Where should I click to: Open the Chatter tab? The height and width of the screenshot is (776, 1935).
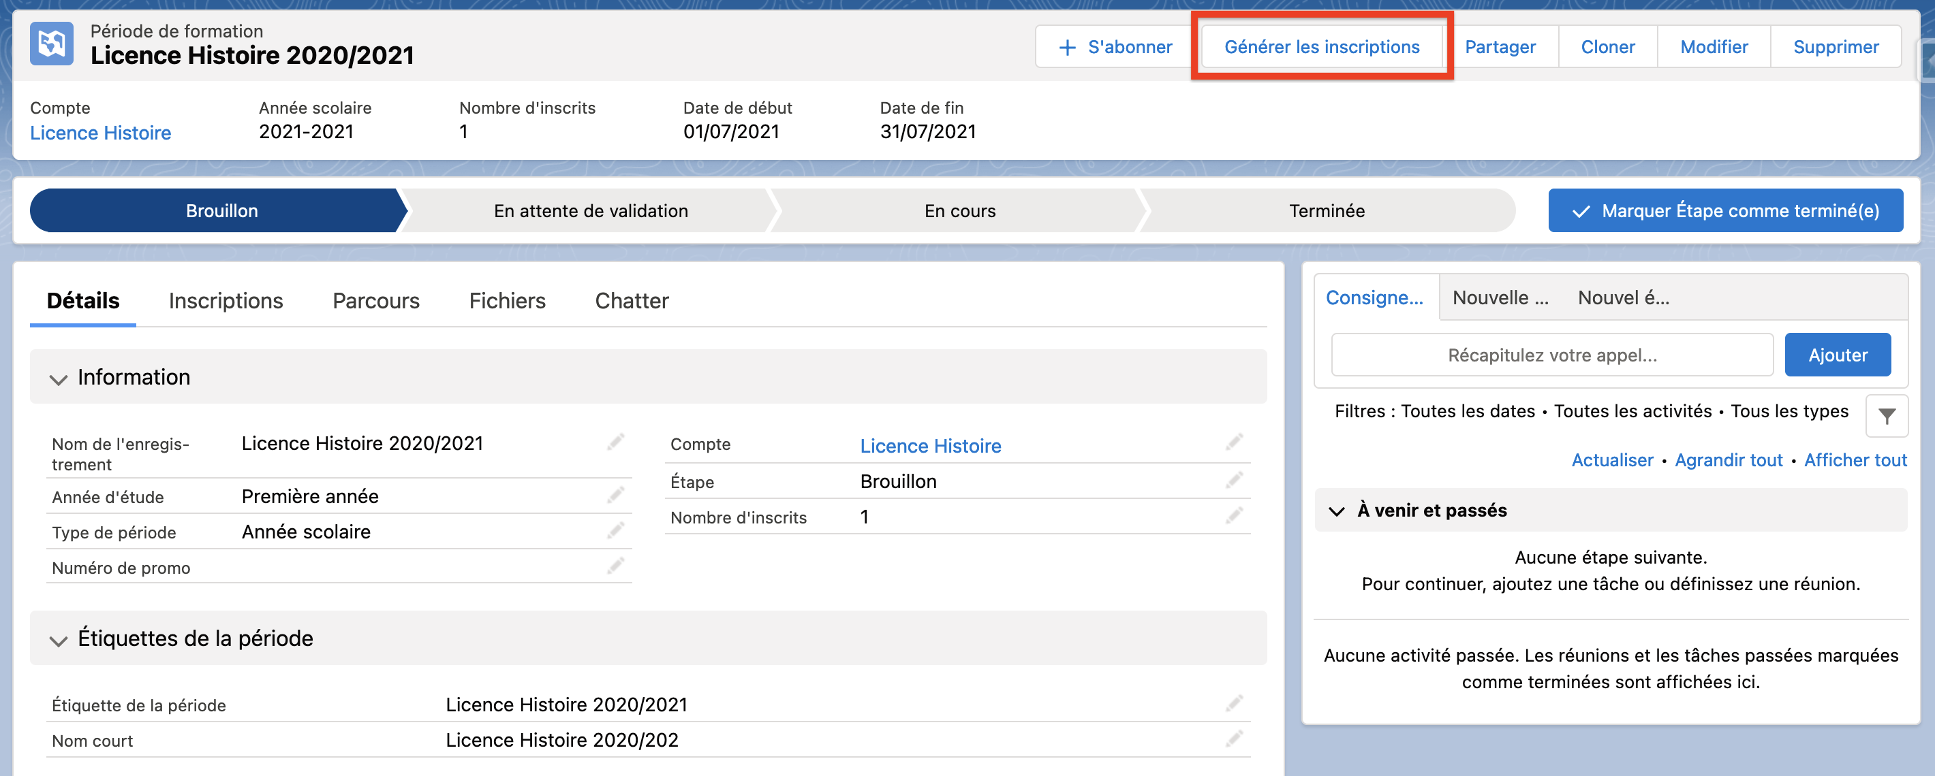click(x=631, y=300)
